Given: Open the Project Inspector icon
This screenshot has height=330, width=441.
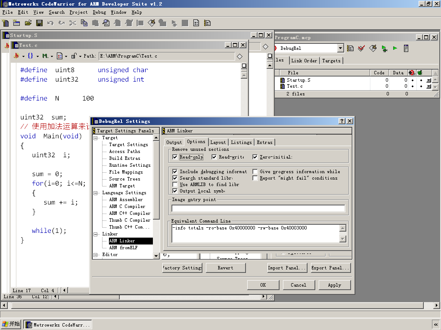Looking at the screenshot, I should (x=406, y=48).
